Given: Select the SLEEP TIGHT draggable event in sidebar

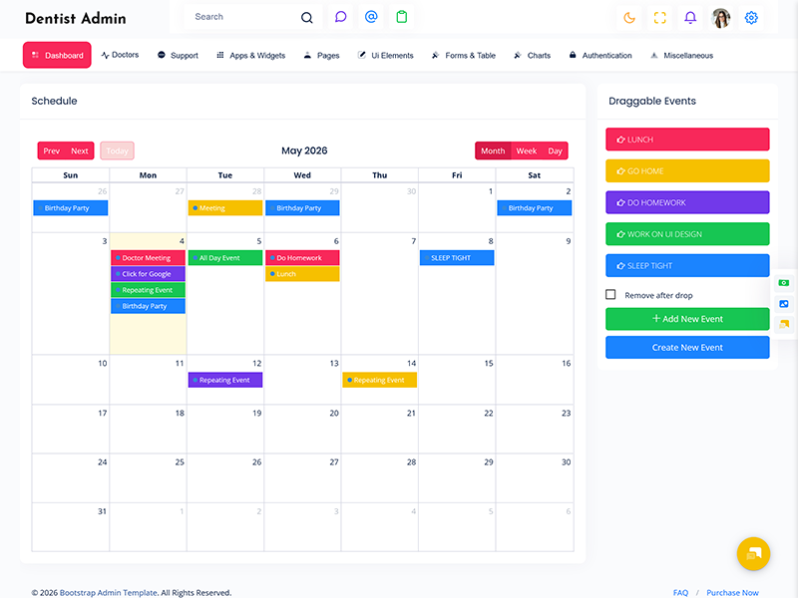Looking at the screenshot, I should tap(687, 265).
